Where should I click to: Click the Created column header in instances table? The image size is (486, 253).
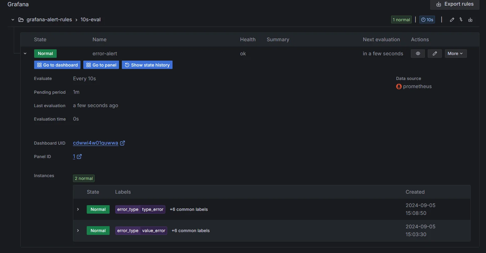click(x=415, y=192)
